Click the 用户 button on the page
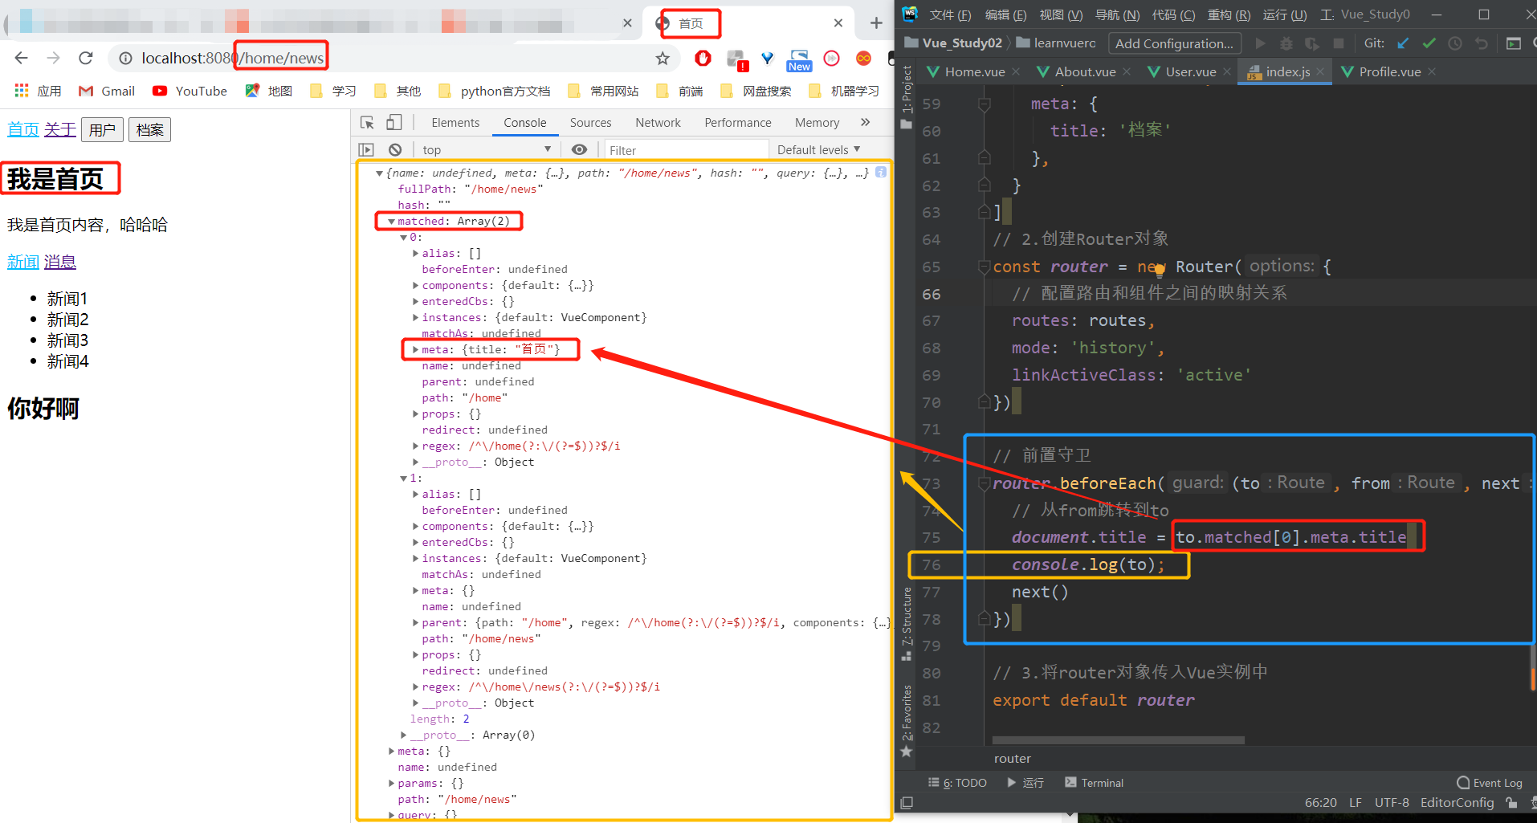The width and height of the screenshot is (1537, 823). point(102,130)
